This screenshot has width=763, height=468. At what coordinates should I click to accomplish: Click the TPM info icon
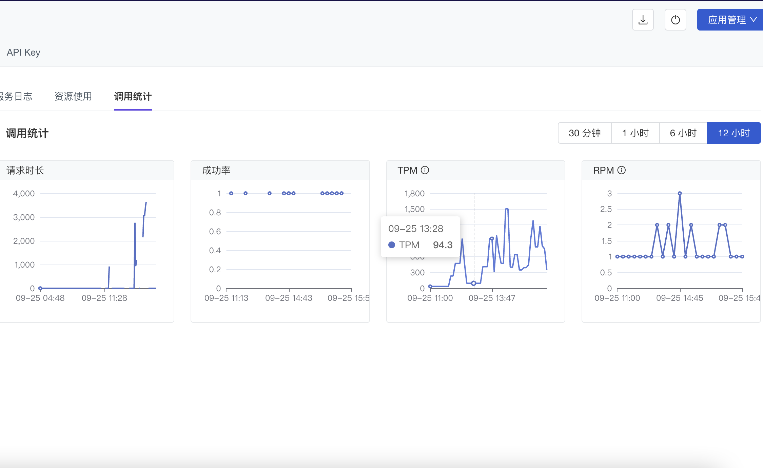click(425, 170)
